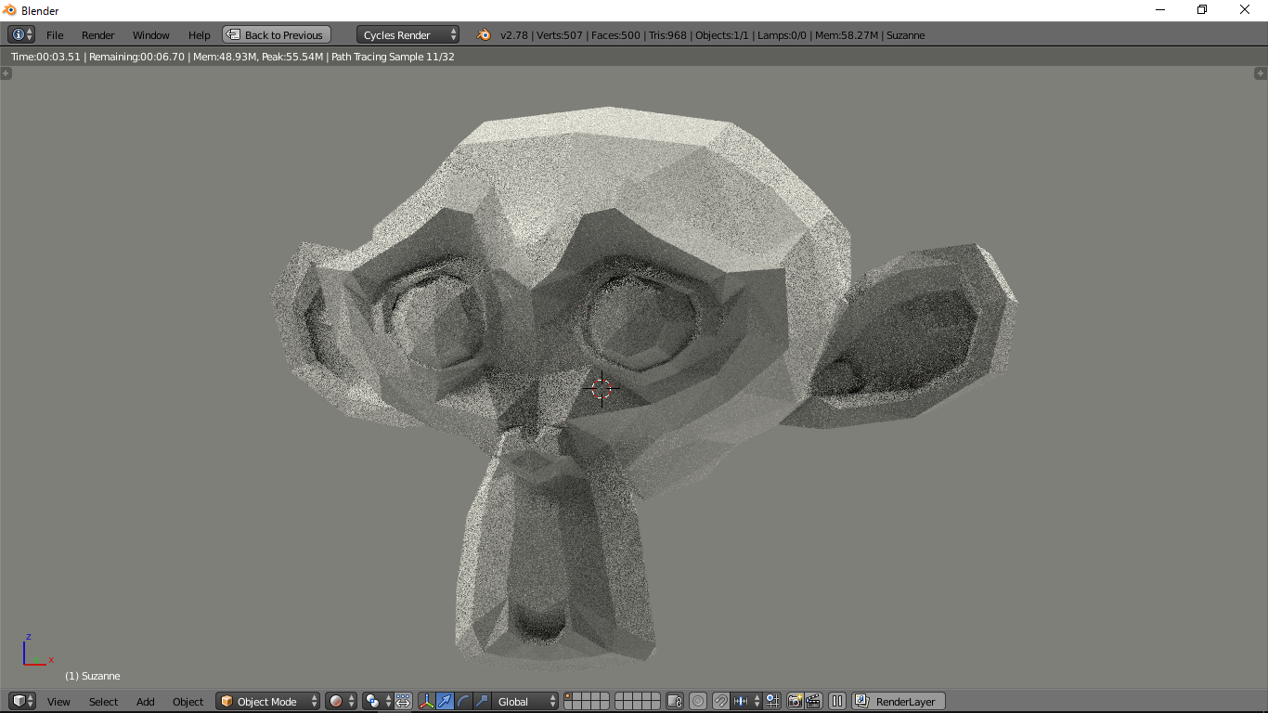Click the split area corner widget top left
Viewport: 1268px width, 713px height.
[x=6, y=73]
